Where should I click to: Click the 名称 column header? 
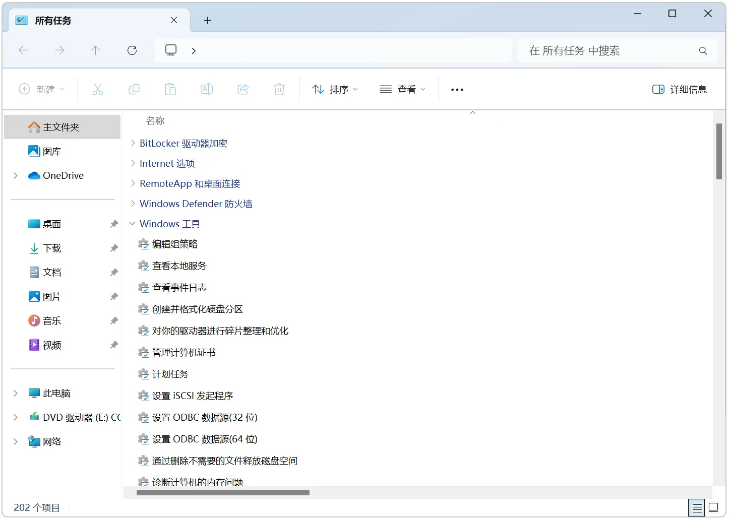coord(155,121)
